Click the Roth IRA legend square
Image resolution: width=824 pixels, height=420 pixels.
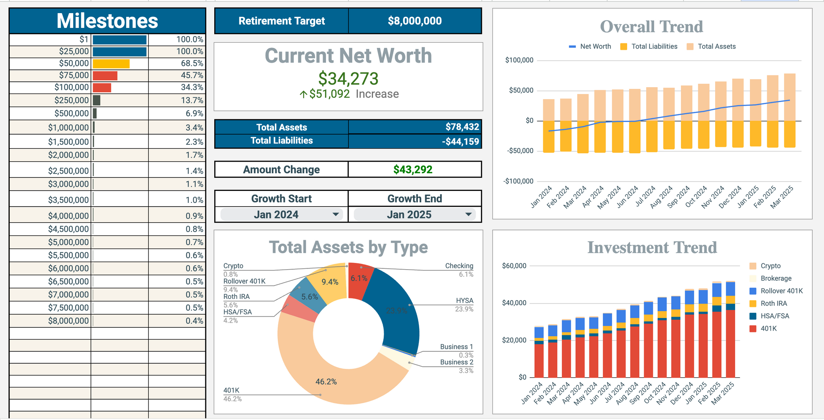[x=753, y=304]
